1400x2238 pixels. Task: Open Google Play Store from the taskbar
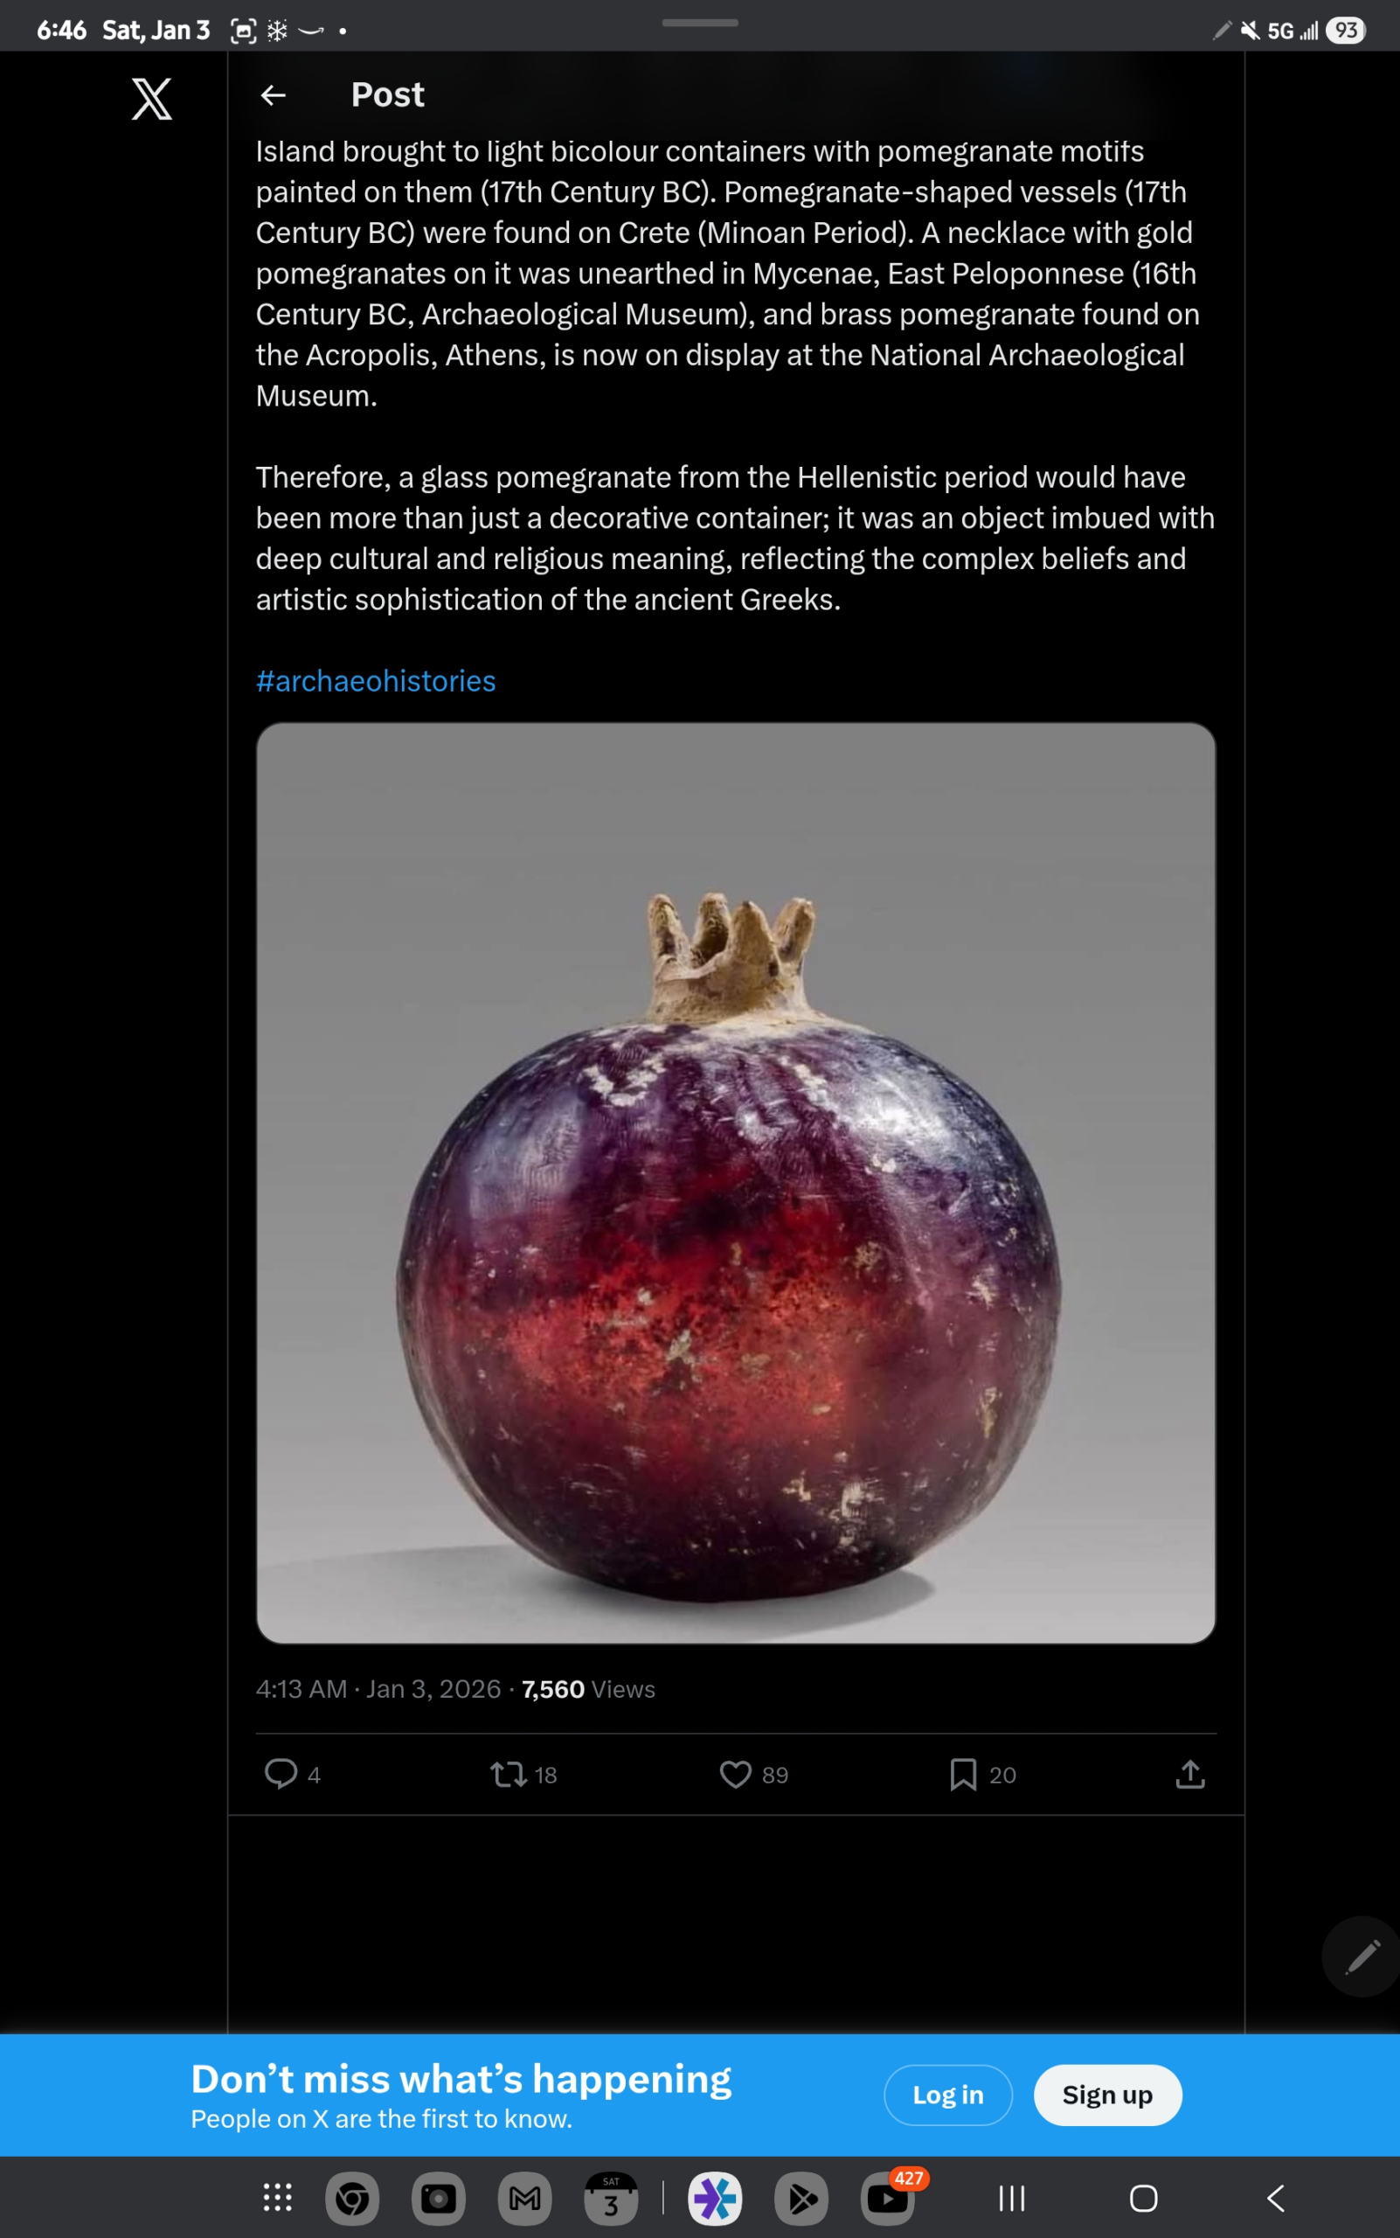coord(800,2197)
